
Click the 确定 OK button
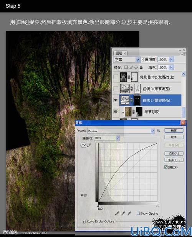coord(174,130)
